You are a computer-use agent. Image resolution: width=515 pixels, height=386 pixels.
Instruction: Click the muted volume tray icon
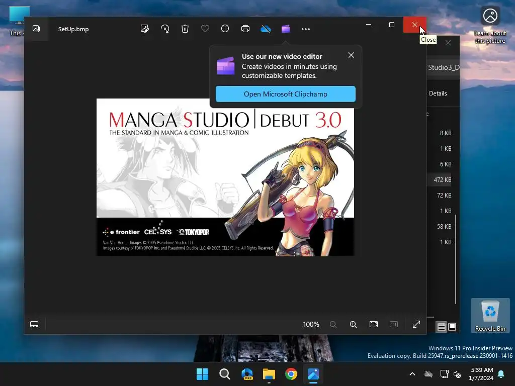tap(457, 374)
